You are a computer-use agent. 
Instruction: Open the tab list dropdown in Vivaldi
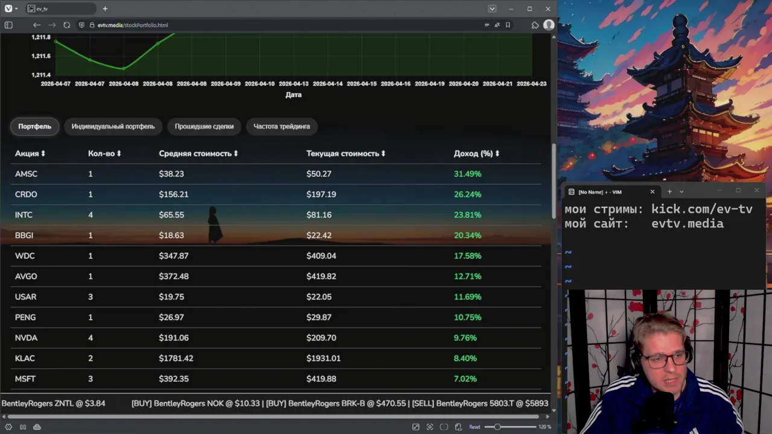(x=492, y=8)
